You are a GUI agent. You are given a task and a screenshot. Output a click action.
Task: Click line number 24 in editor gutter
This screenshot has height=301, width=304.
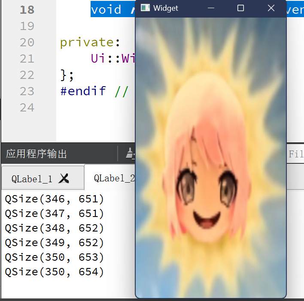pyautogui.click(x=27, y=108)
